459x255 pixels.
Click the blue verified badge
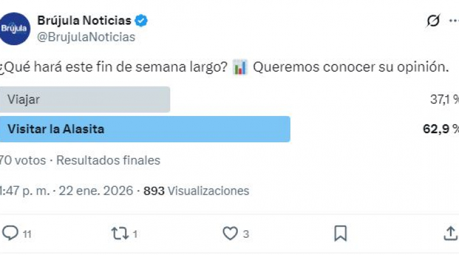click(142, 21)
